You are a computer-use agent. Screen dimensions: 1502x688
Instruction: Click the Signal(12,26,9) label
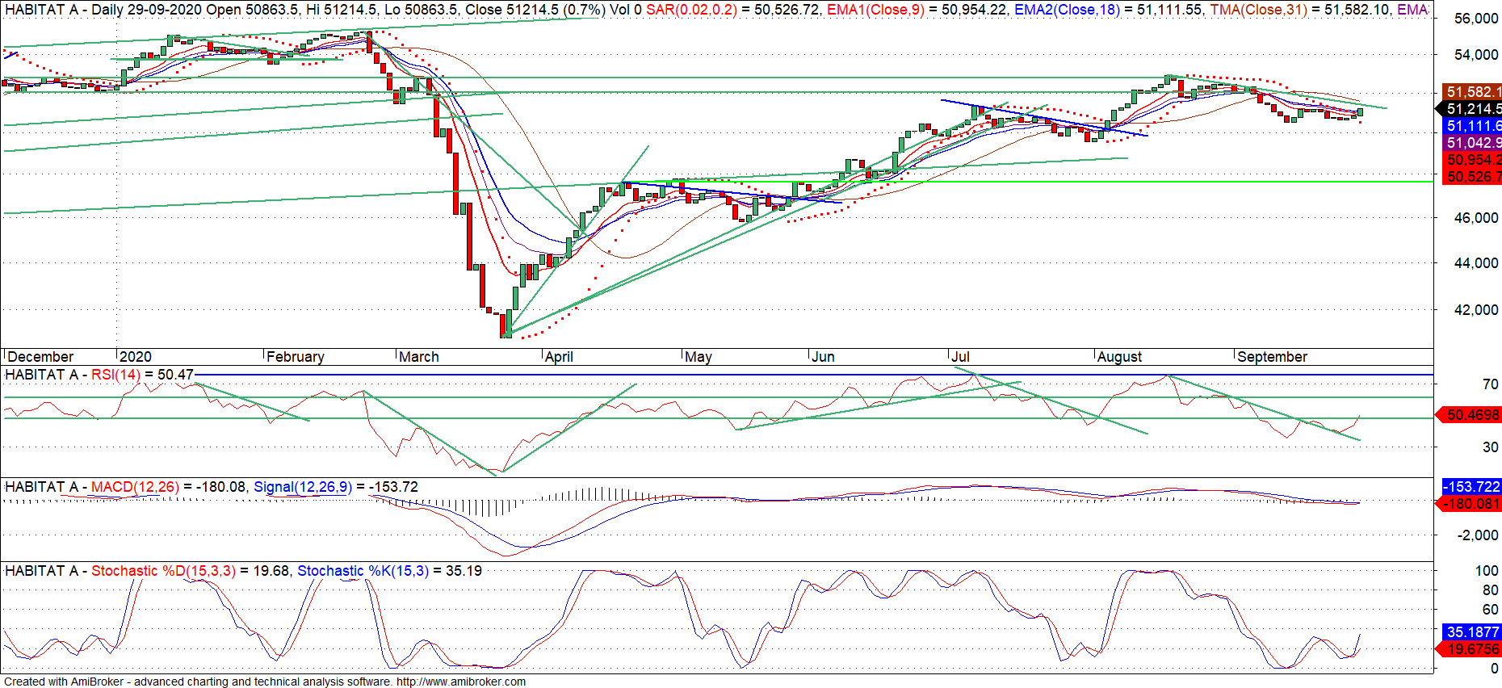coord(303,487)
